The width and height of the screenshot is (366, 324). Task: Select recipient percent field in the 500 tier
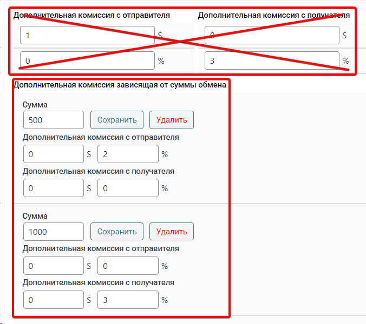[x=128, y=188]
